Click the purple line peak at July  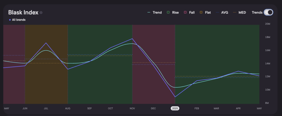46,43
